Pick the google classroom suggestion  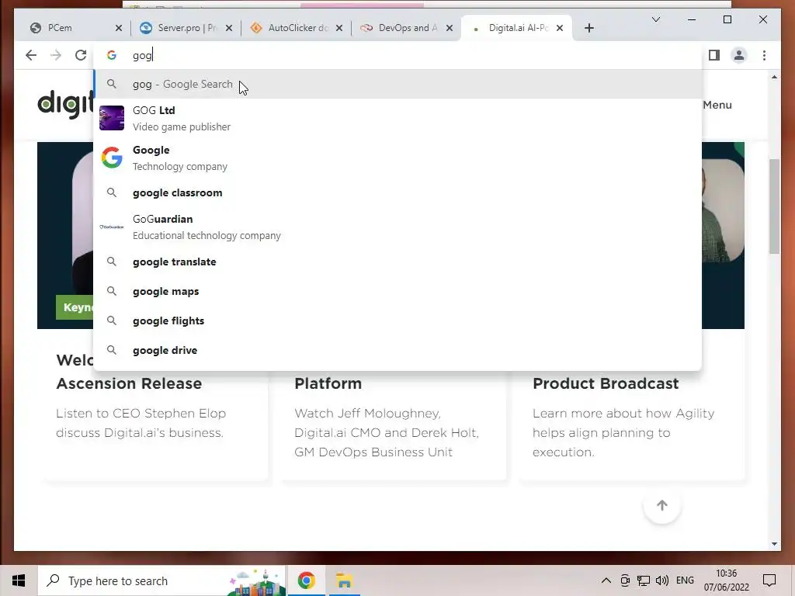coord(398,193)
